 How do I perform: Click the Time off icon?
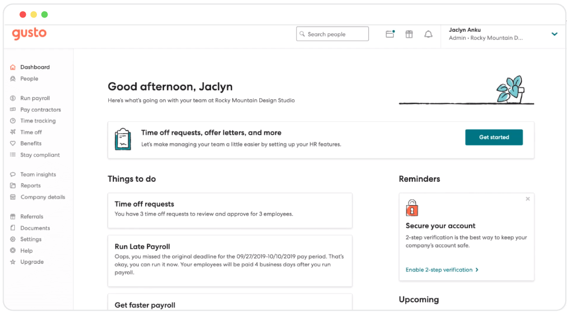point(12,132)
